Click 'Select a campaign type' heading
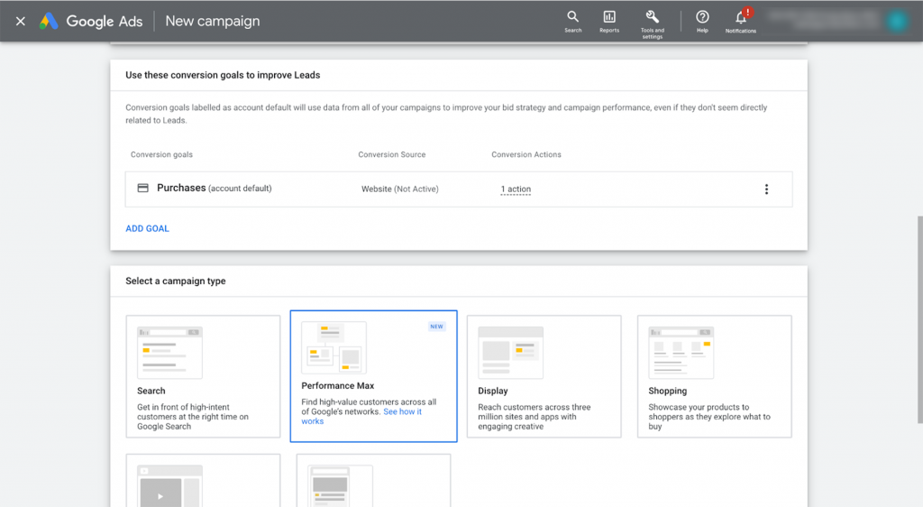The image size is (923, 507). click(176, 281)
